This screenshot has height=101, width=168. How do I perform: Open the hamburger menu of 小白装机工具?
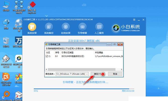click(134, 20)
